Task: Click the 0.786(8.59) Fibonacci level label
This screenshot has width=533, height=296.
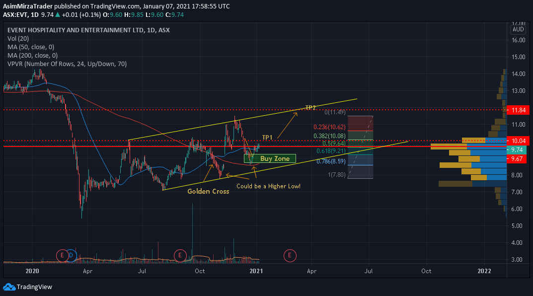Action: click(x=331, y=161)
